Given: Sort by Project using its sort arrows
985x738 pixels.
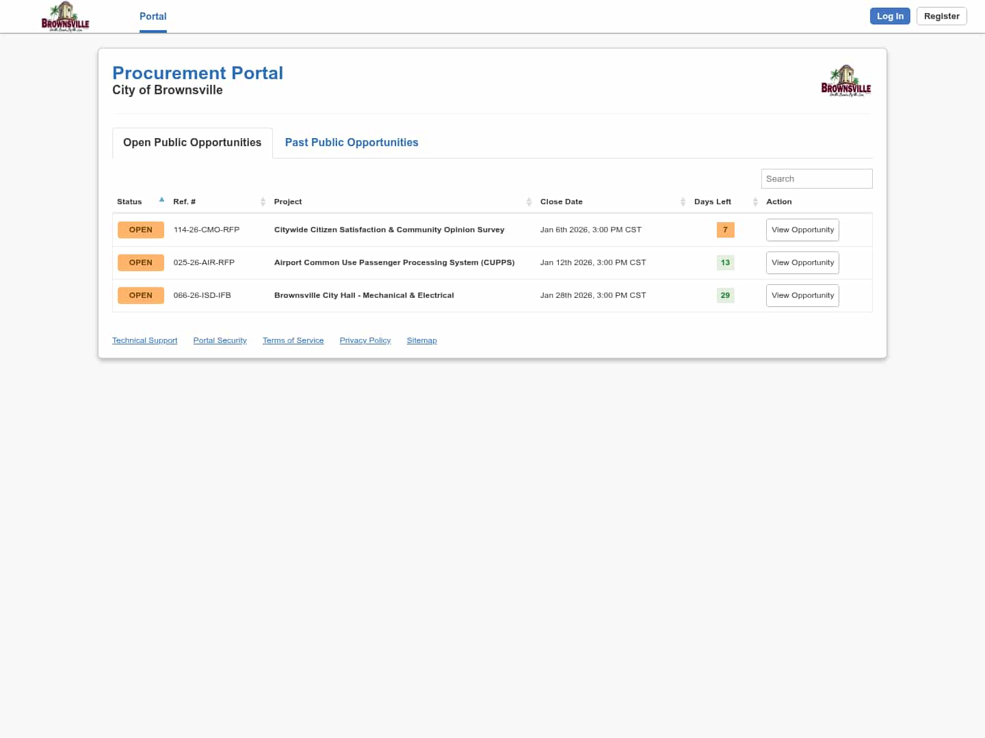Looking at the screenshot, I should tap(529, 202).
